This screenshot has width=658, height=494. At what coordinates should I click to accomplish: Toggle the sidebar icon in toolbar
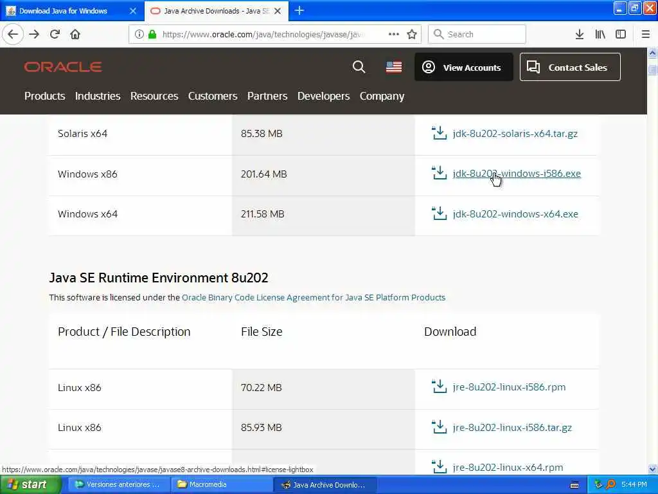coord(621,35)
